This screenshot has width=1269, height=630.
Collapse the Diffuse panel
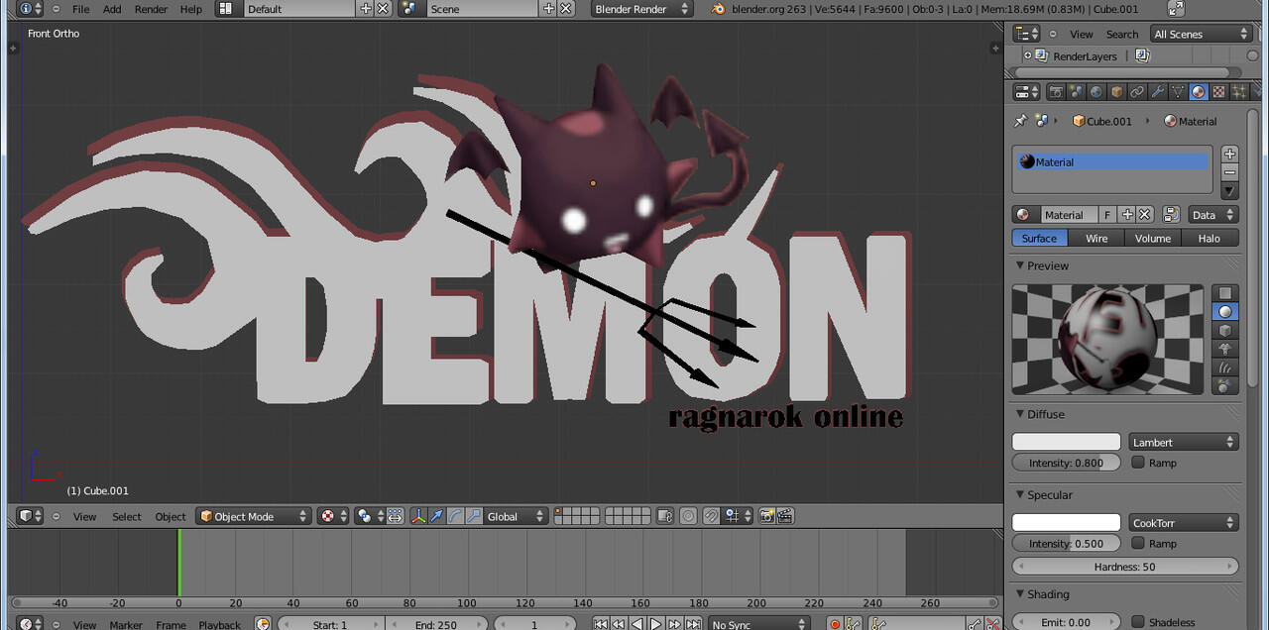tap(1019, 414)
